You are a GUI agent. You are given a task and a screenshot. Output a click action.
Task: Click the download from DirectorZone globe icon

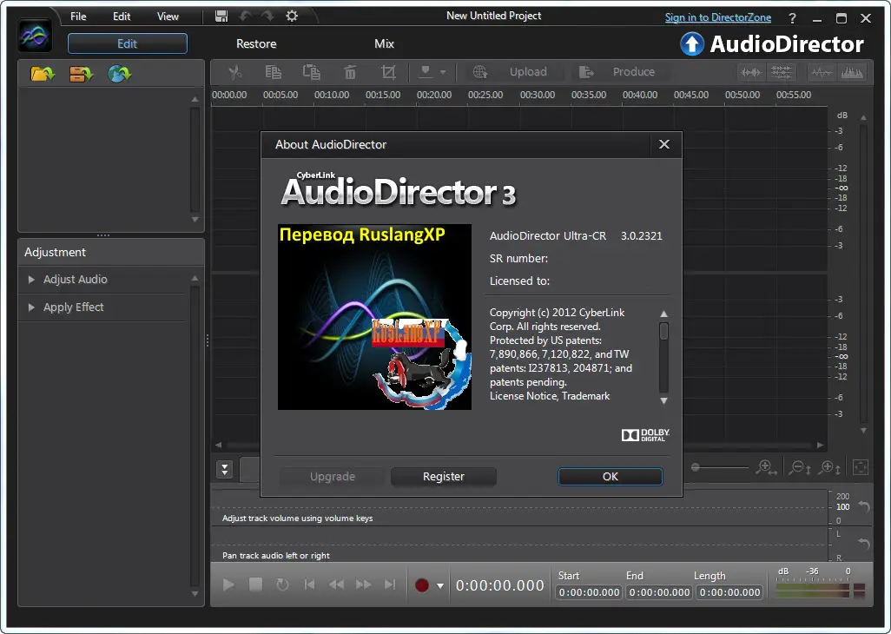[119, 74]
